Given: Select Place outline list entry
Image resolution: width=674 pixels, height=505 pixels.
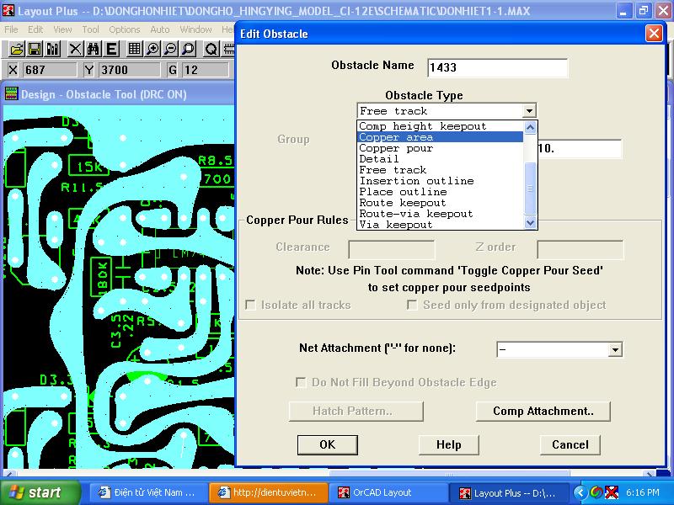Looking at the screenshot, I should tap(440, 192).
